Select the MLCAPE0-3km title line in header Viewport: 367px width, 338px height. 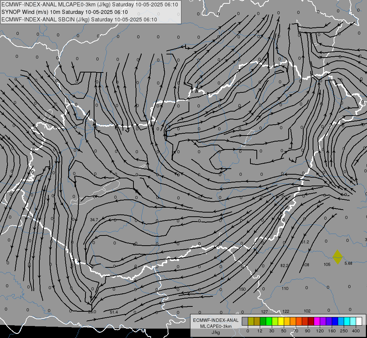(90, 5)
